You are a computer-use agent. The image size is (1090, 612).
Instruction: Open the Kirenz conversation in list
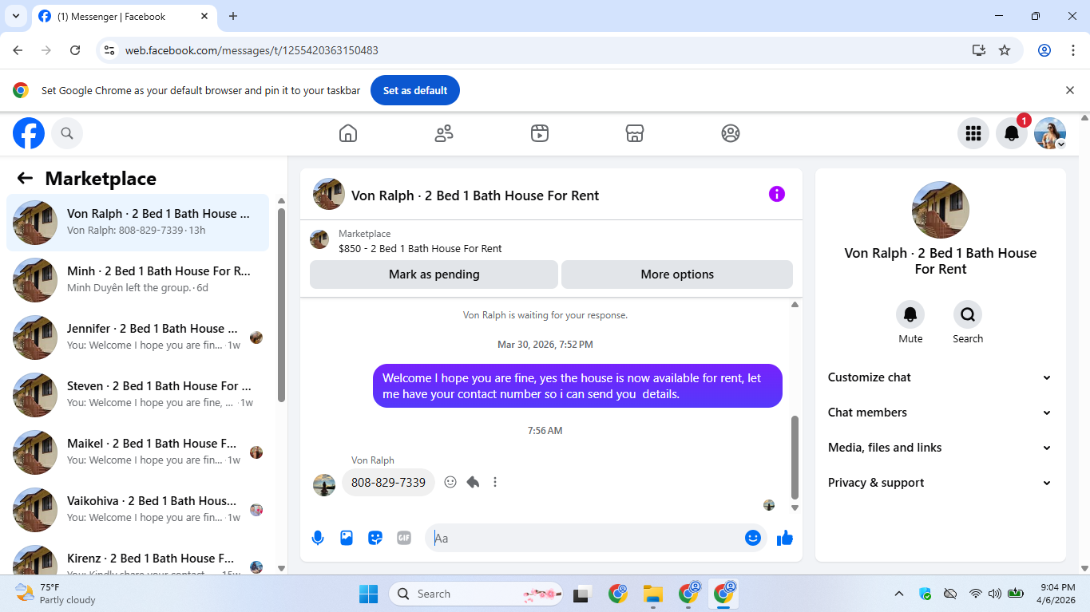click(137, 559)
